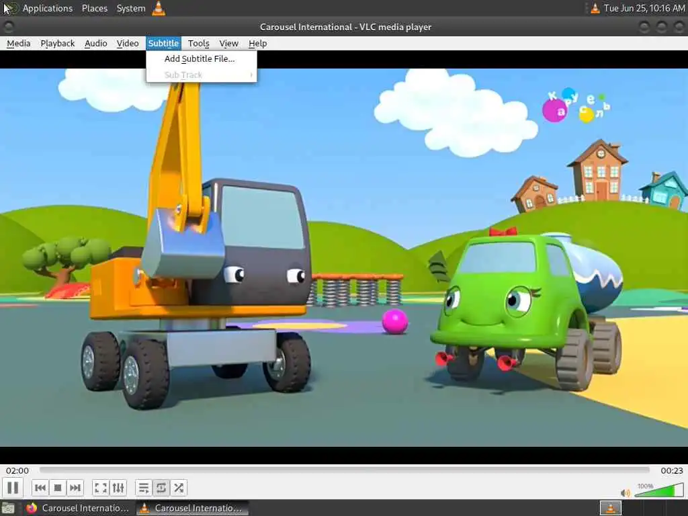Image resolution: width=688 pixels, height=516 pixels.
Task: Skip to the previous media item
Action: pyautogui.click(x=40, y=488)
